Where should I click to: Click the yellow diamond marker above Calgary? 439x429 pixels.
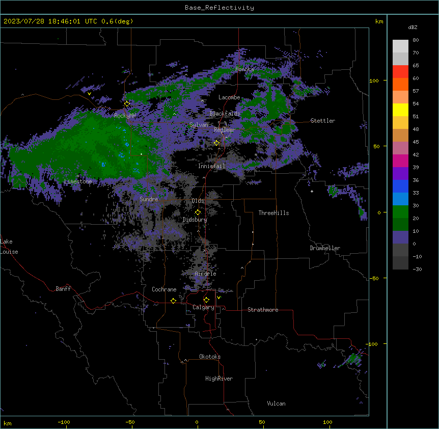tap(206, 300)
